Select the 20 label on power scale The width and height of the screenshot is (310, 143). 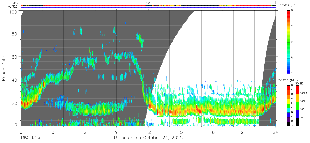tap(292, 42)
